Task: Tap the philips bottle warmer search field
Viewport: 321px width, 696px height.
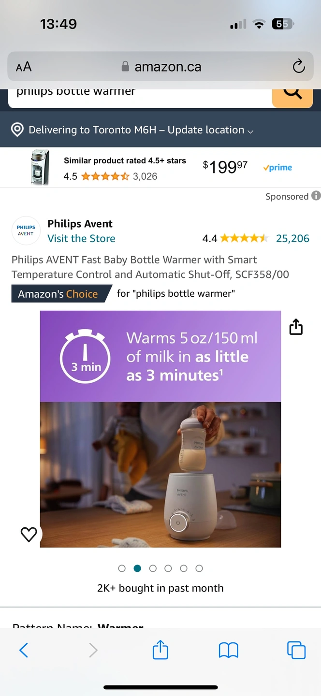Action: pyautogui.click(x=140, y=97)
